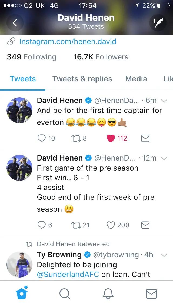Open Notifications from the bell icon
The image size is (173, 307).
click(x=108, y=293)
